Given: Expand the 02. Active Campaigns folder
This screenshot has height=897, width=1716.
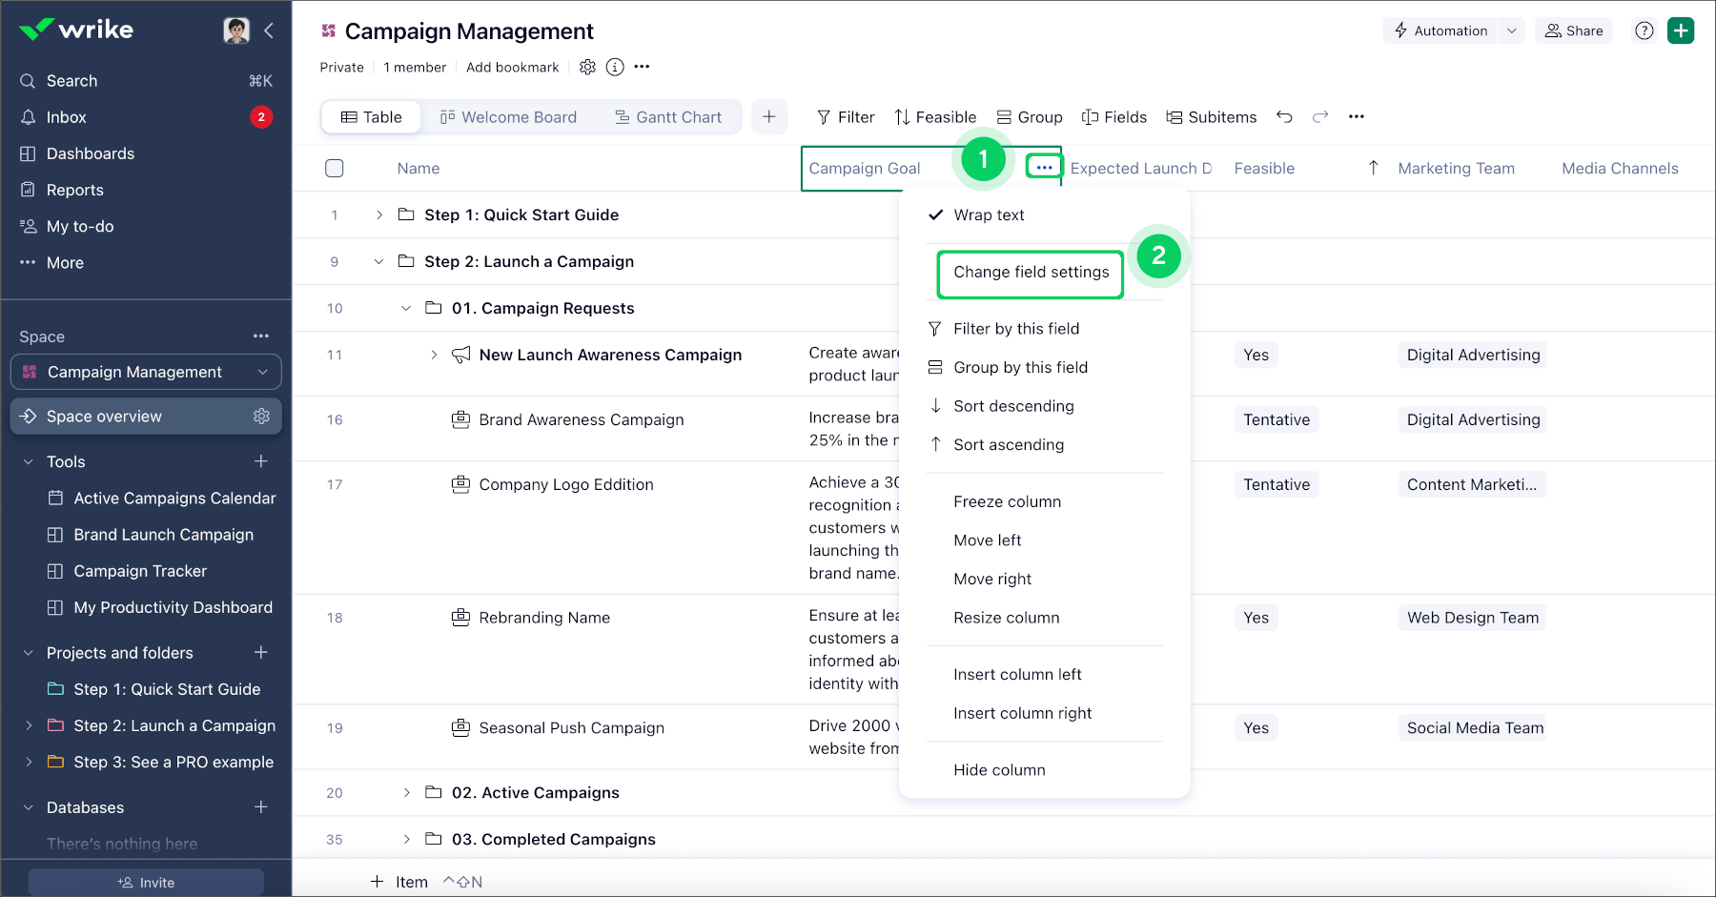Looking at the screenshot, I should point(406,792).
